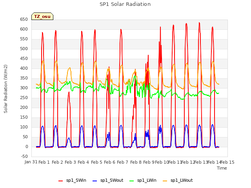Image resolution: width=251 pixels, height=188 pixels.
Task: Click the Feb 1 x-axis tick label
Action: 44,162
